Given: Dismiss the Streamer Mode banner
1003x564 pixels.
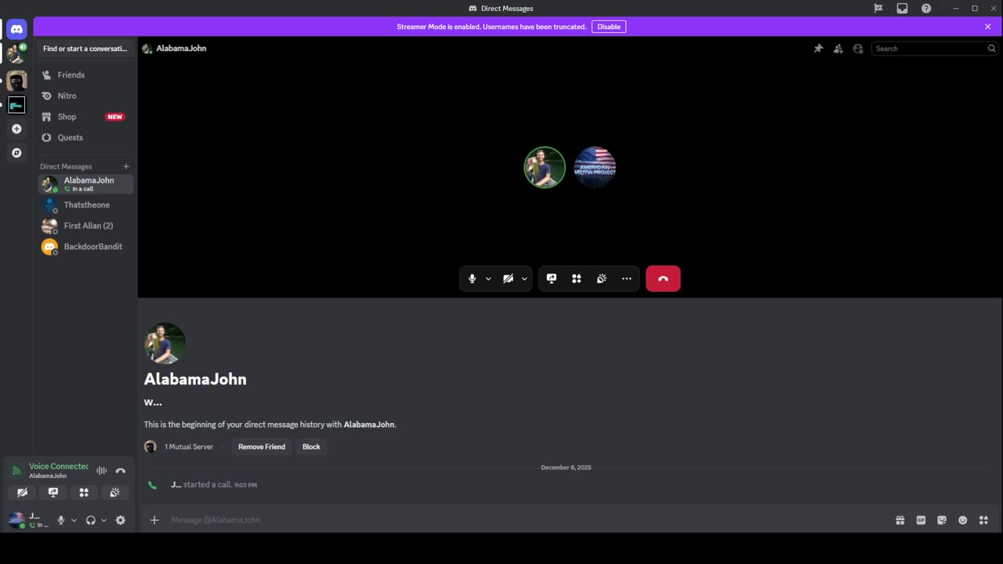Looking at the screenshot, I should pos(988,27).
